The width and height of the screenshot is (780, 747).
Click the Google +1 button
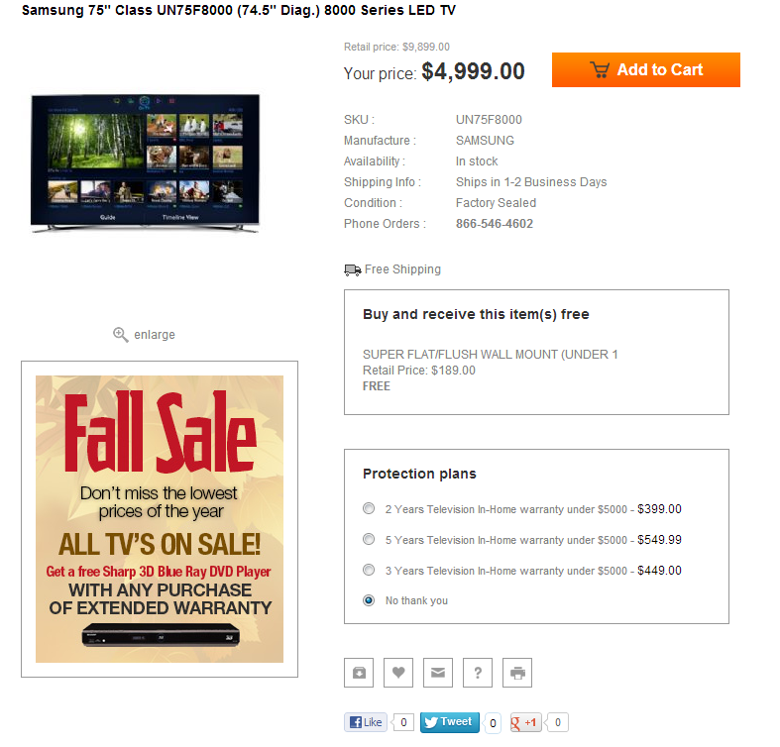point(526,722)
